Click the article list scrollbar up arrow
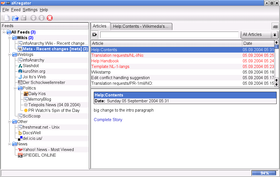This screenshot has height=177, width=280. click(x=276, y=43)
